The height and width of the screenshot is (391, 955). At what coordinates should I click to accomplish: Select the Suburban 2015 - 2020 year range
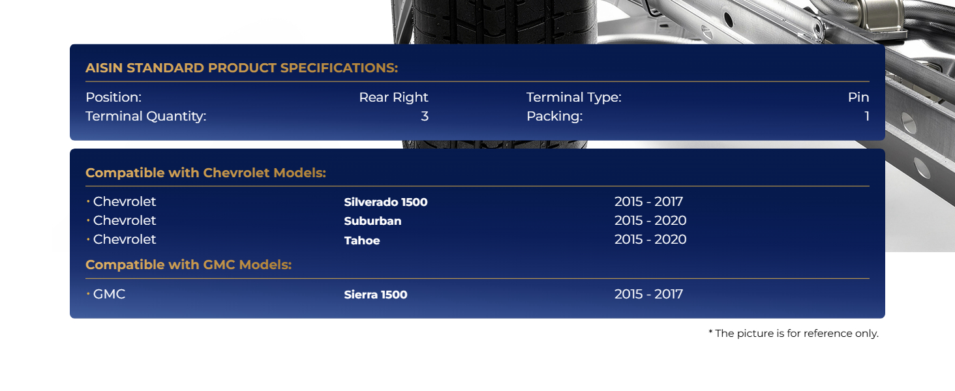click(650, 220)
